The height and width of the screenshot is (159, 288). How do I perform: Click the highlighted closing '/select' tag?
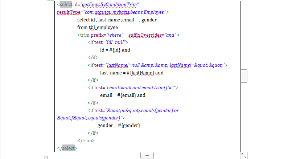tap(69, 148)
